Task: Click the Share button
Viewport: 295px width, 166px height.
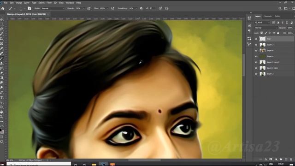Action: pyautogui.click(x=294, y=8)
